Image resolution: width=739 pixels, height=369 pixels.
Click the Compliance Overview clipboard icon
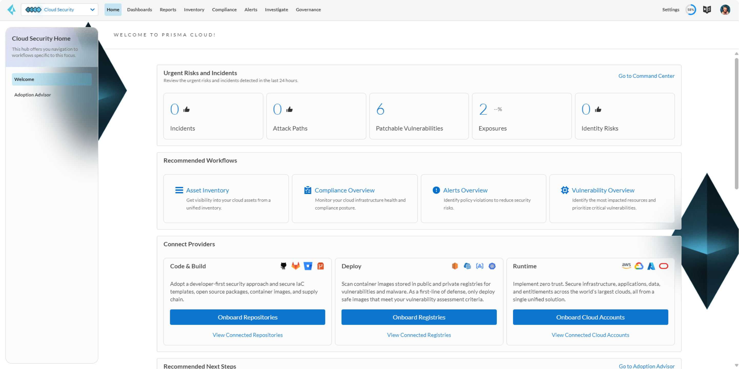tap(307, 190)
